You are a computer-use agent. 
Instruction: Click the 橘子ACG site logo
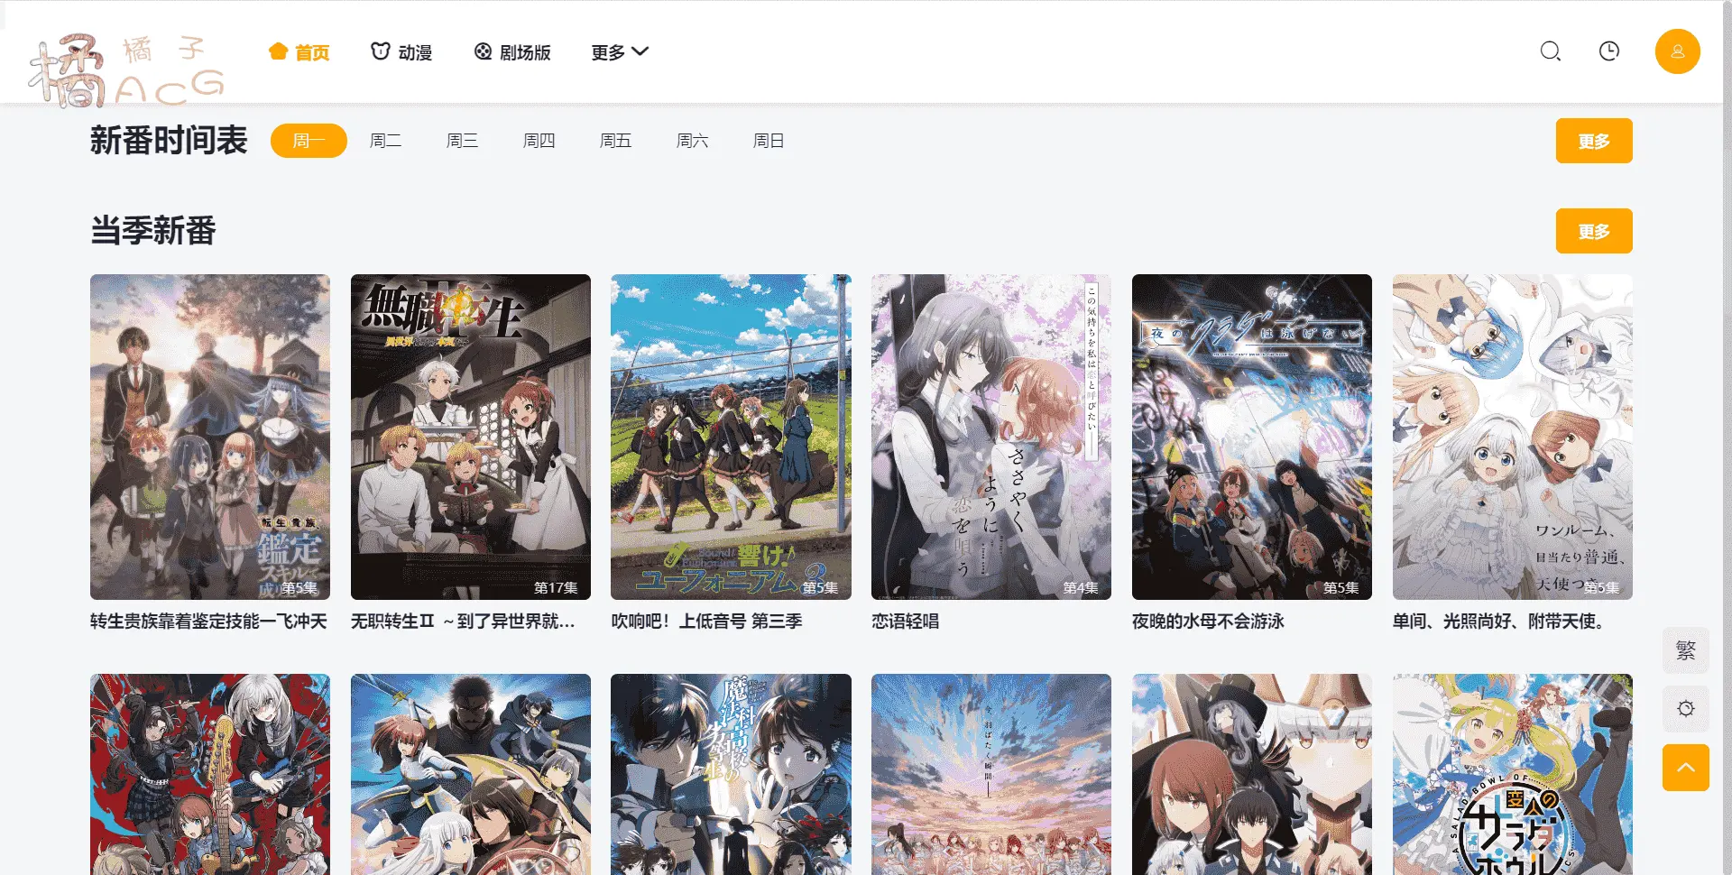[126, 70]
